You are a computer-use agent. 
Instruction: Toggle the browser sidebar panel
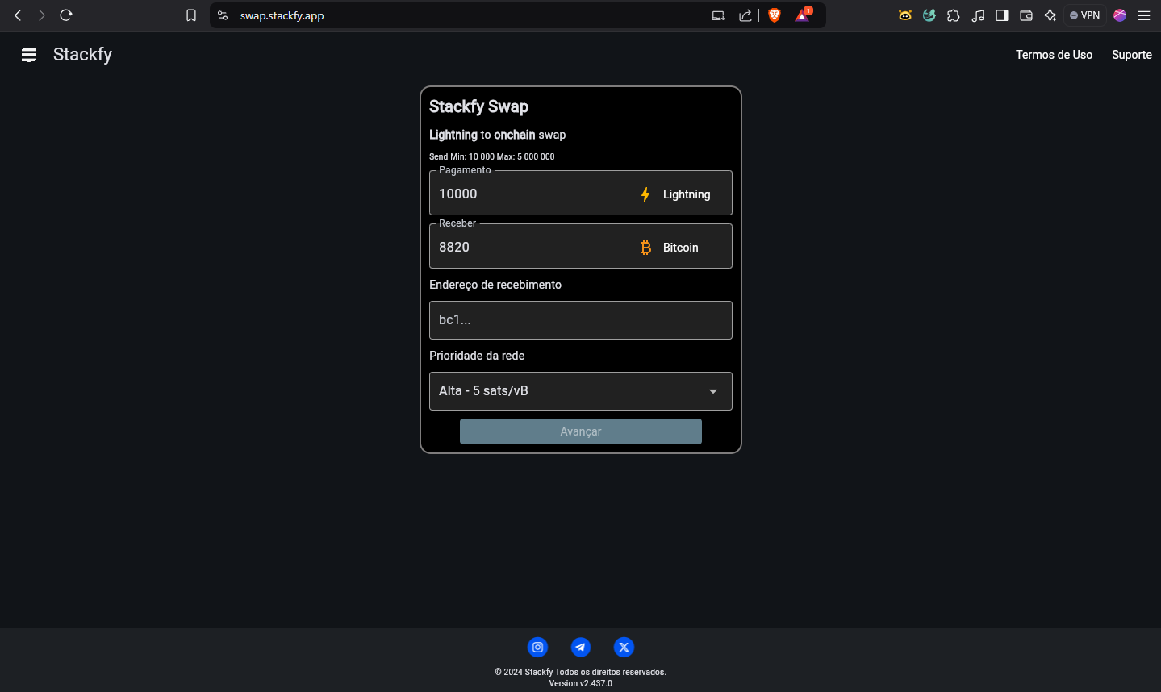[1002, 15]
